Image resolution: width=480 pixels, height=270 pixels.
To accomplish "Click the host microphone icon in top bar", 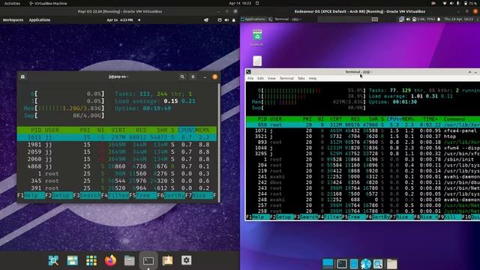I will pyautogui.click(x=458, y=3).
